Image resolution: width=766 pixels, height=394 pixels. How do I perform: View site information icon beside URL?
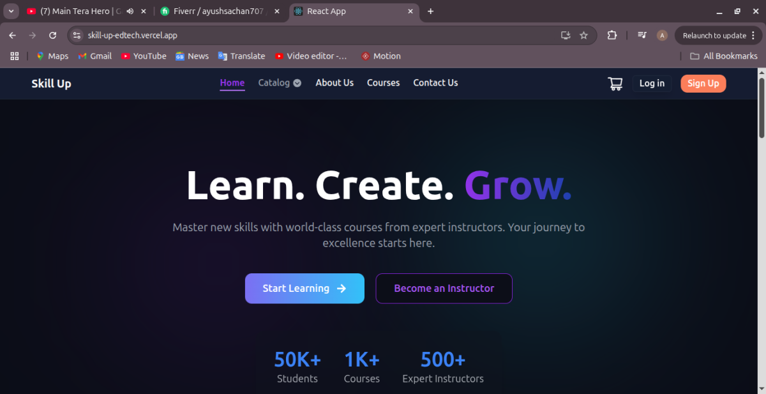(x=77, y=36)
